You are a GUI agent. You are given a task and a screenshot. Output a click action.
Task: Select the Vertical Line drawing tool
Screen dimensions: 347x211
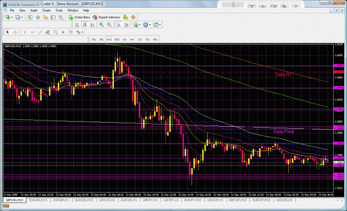coord(24,32)
